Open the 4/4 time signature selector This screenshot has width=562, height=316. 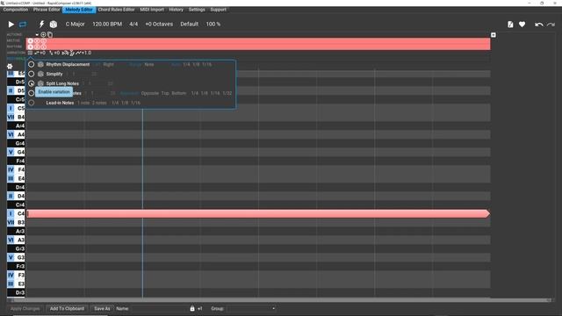pyautogui.click(x=133, y=24)
